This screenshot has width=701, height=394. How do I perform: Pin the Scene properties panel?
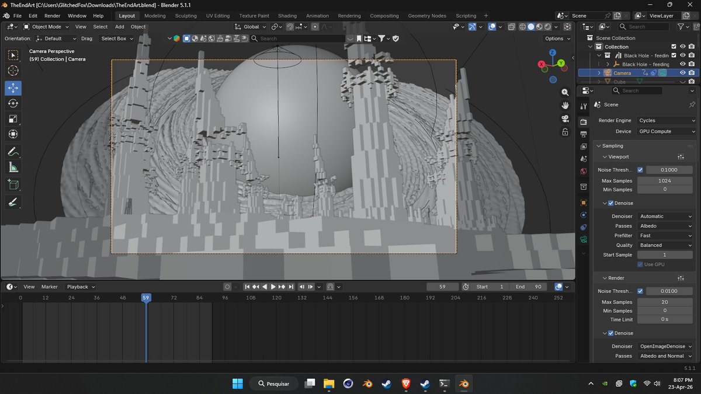pyautogui.click(x=692, y=104)
